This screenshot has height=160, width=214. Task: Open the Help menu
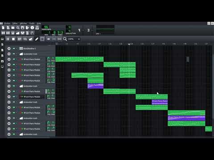coord(39,24)
